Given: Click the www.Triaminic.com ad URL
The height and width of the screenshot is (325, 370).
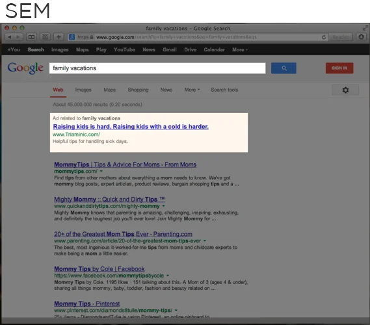Looking at the screenshot, I should (76, 135).
